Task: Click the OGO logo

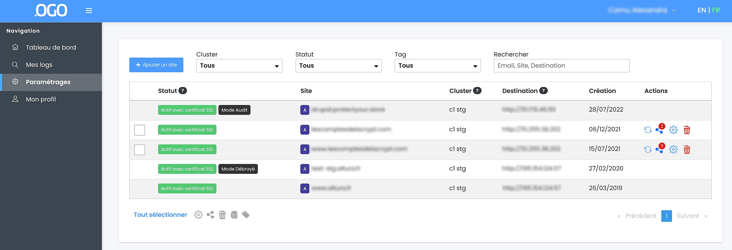Action: click(x=51, y=11)
